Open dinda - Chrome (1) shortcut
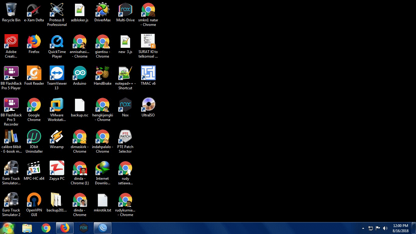The width and height of the screenshot is (416, 234). point(80,173)
